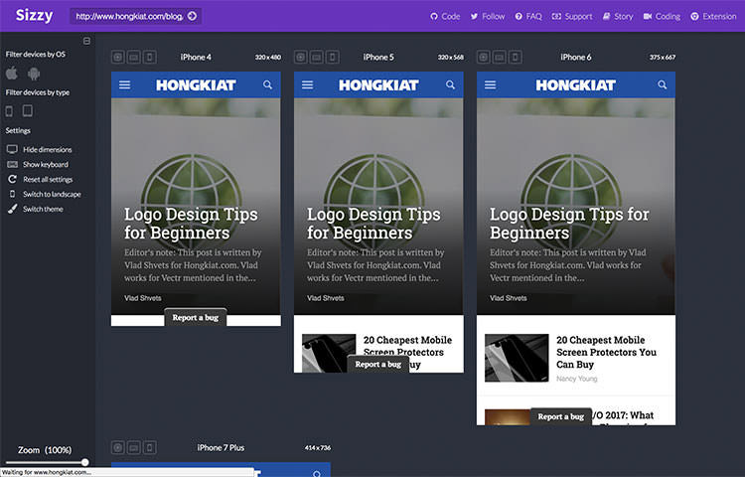Click the iPhone 5 rotate device icon
Image resolution: width=745 pixels, height=477 pixels.
click(333, 58)
